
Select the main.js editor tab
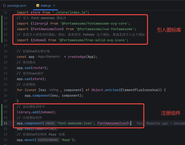[x=45, y=6]
